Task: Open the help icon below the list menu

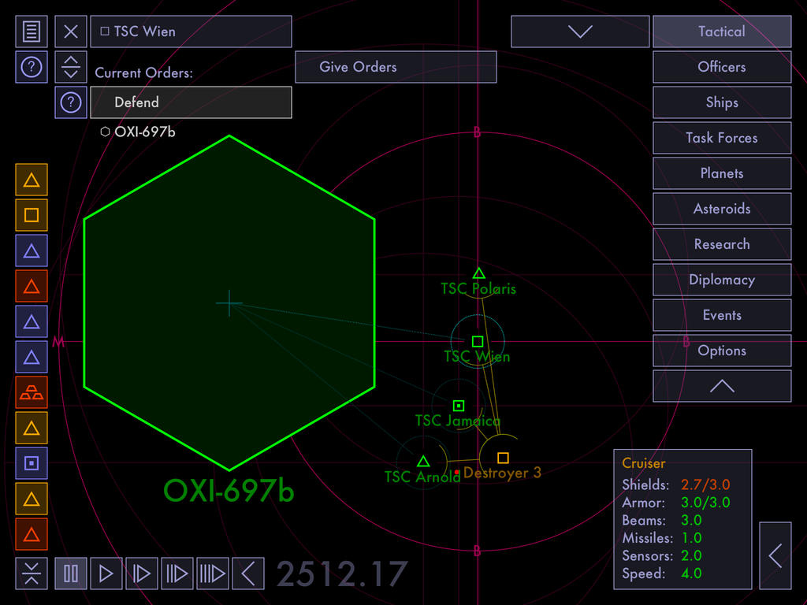Action: (x=32, y=67)
